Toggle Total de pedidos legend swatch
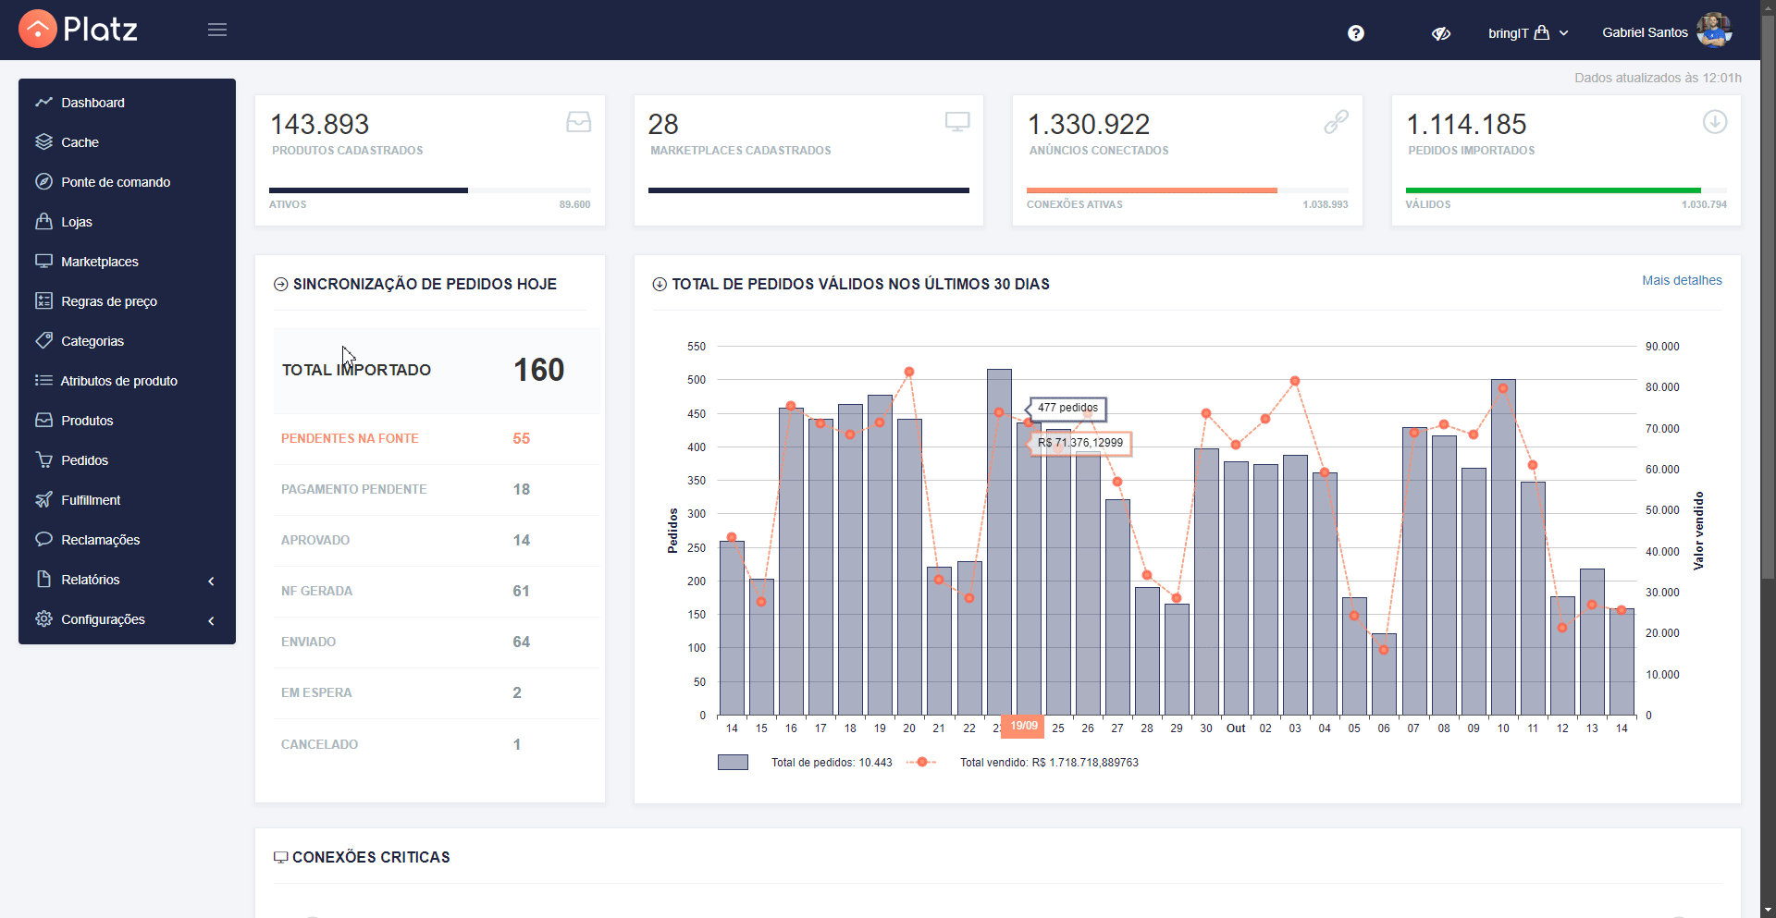The height and width of the screenshot is (918, 1776). (x=733, y=763)
